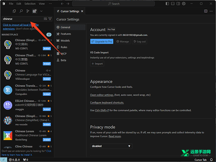Install the Chinese (Simplified) MS-CEINTL extension
The width and height of the screenshot is (216, 162).
47,48
